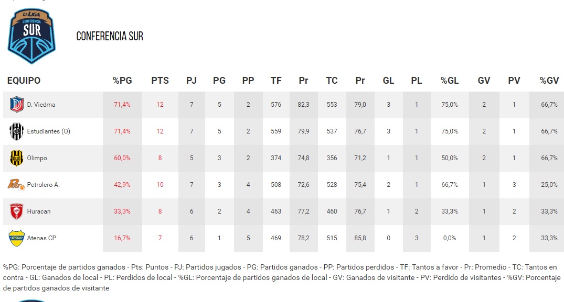Click the Atenas CP team crest
This screenshot has height=302, width=564.
(x=17, y=238)
